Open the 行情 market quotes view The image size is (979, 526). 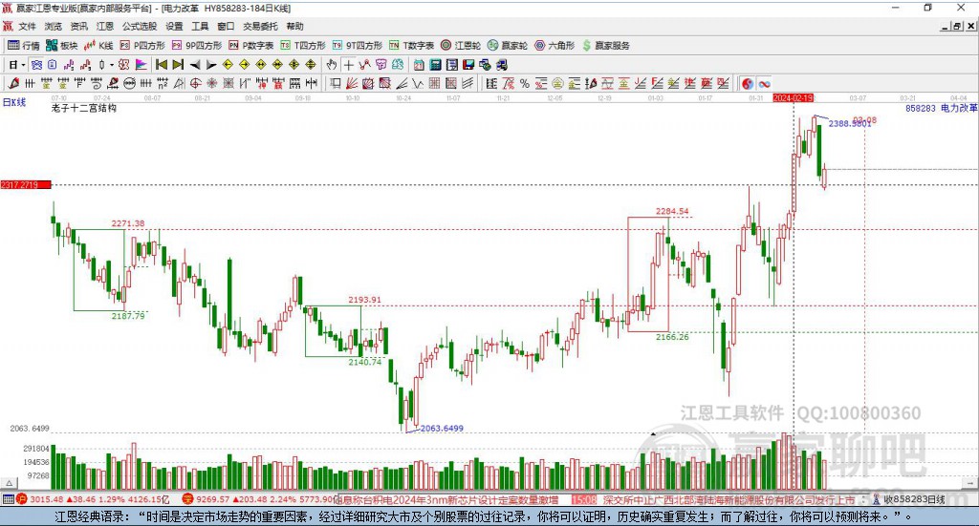24,46
